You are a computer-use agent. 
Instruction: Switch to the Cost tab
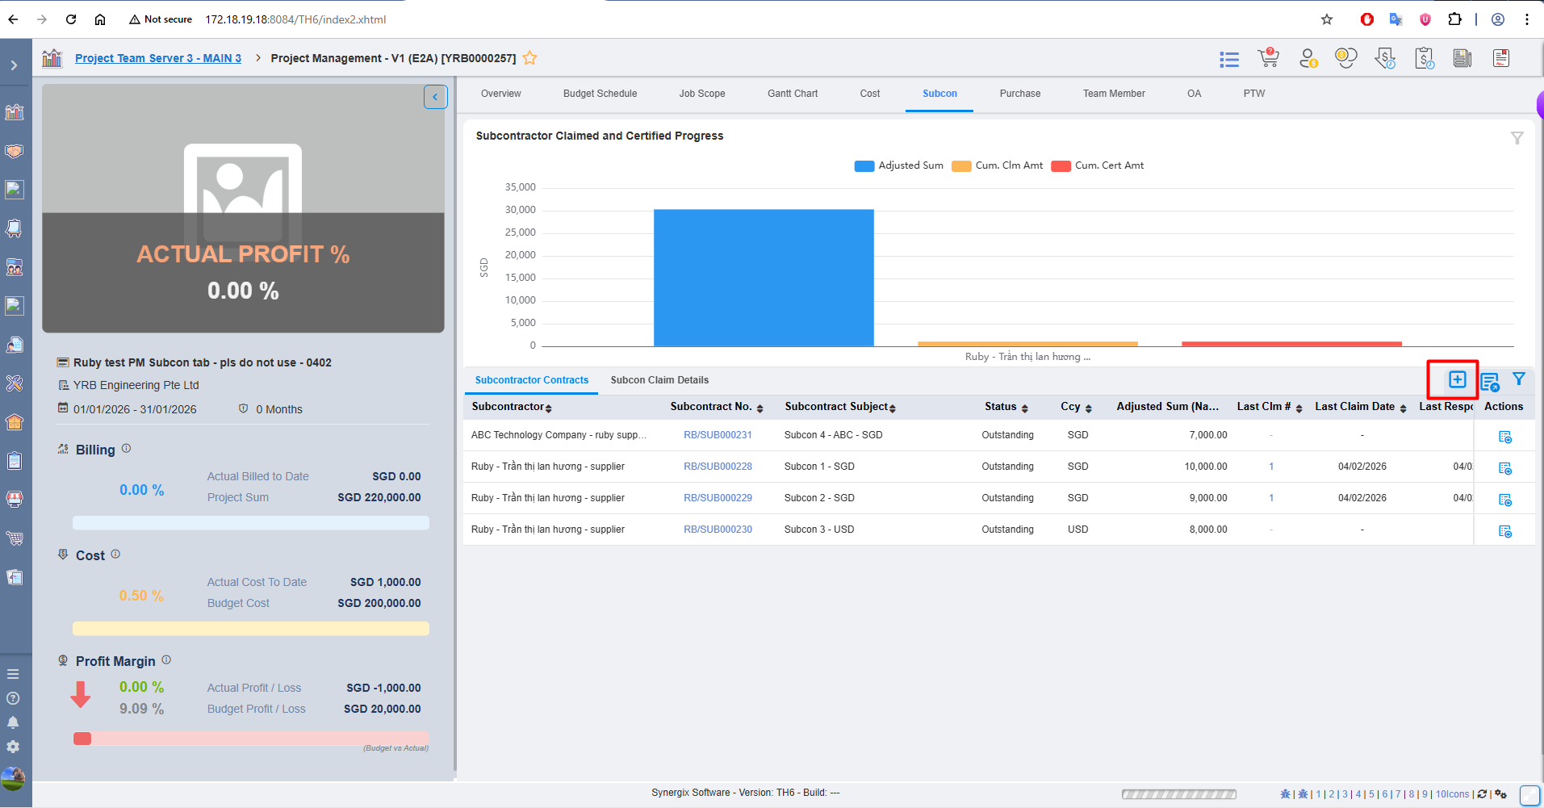coord(870,94)
